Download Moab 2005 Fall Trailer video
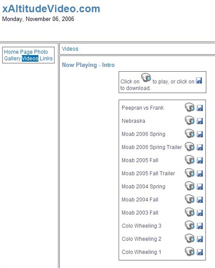 point(200,174)
